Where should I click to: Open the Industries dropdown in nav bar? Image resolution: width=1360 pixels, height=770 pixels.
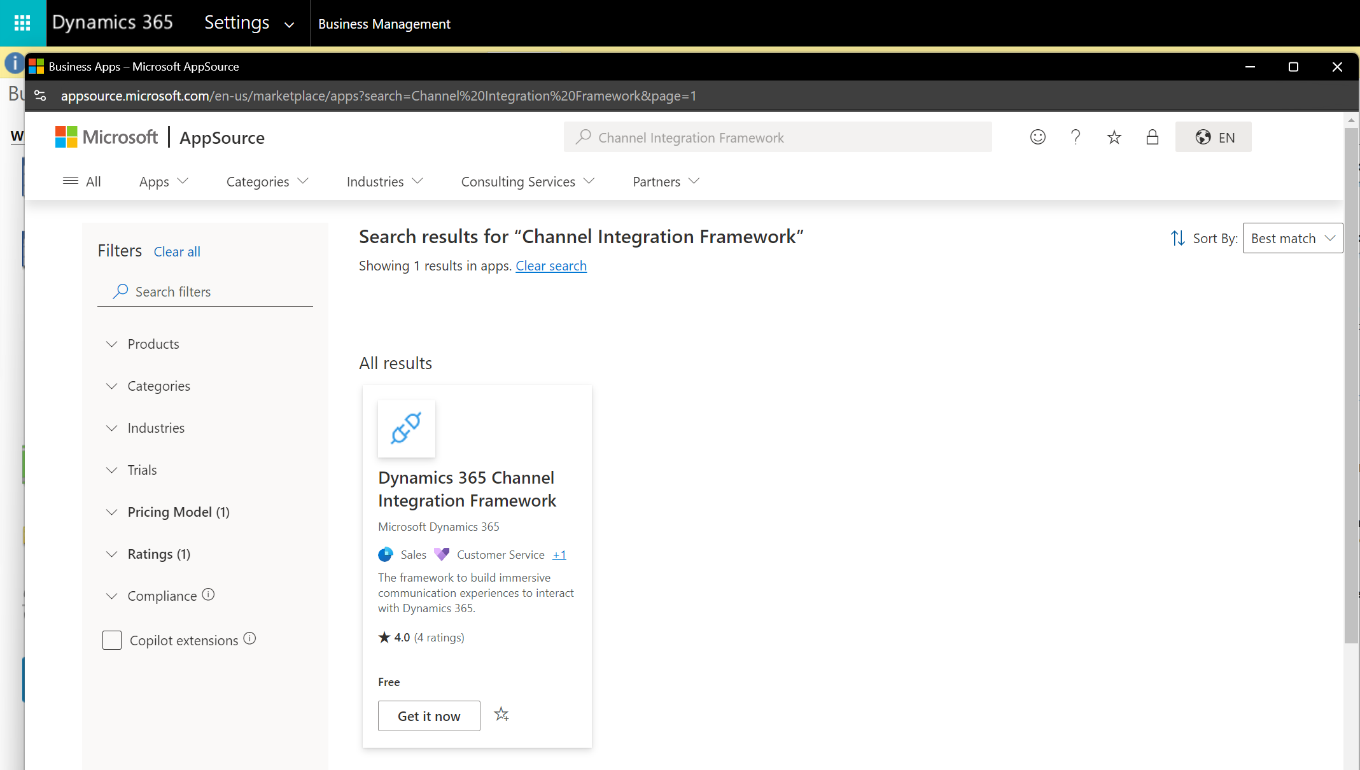point(384,181)
